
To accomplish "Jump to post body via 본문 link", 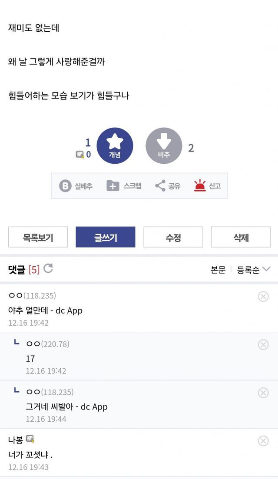I will 218,270.
